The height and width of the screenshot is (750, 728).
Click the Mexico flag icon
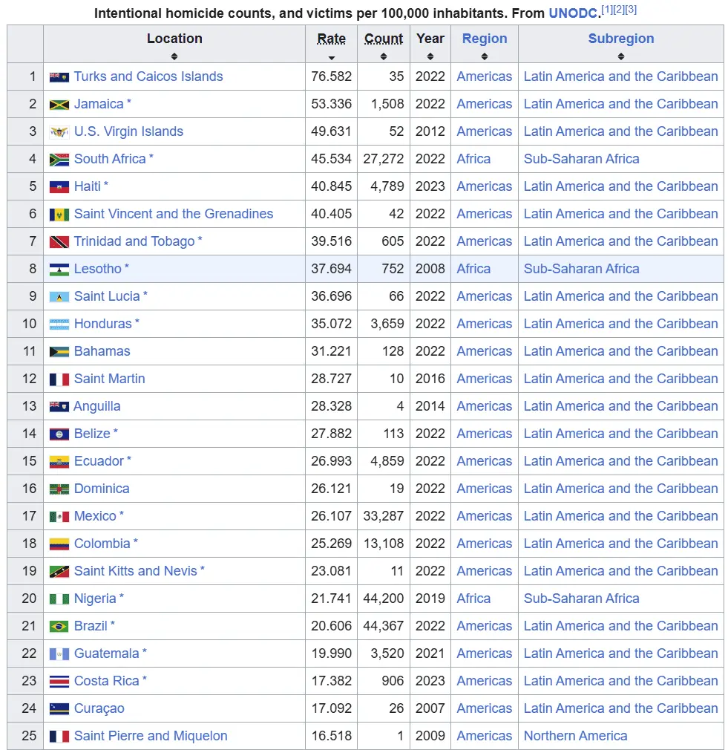pyautogui.click(x=59, y=517)
